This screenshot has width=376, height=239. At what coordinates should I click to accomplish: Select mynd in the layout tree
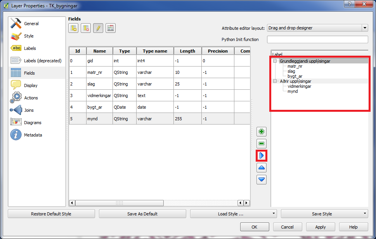[293, 91]
